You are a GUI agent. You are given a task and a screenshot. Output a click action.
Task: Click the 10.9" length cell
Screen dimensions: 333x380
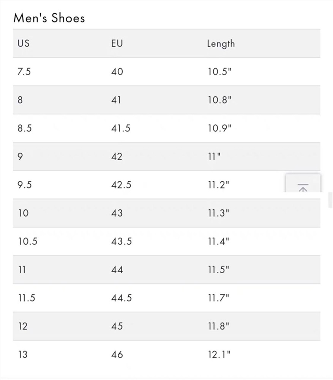(220, 128)
